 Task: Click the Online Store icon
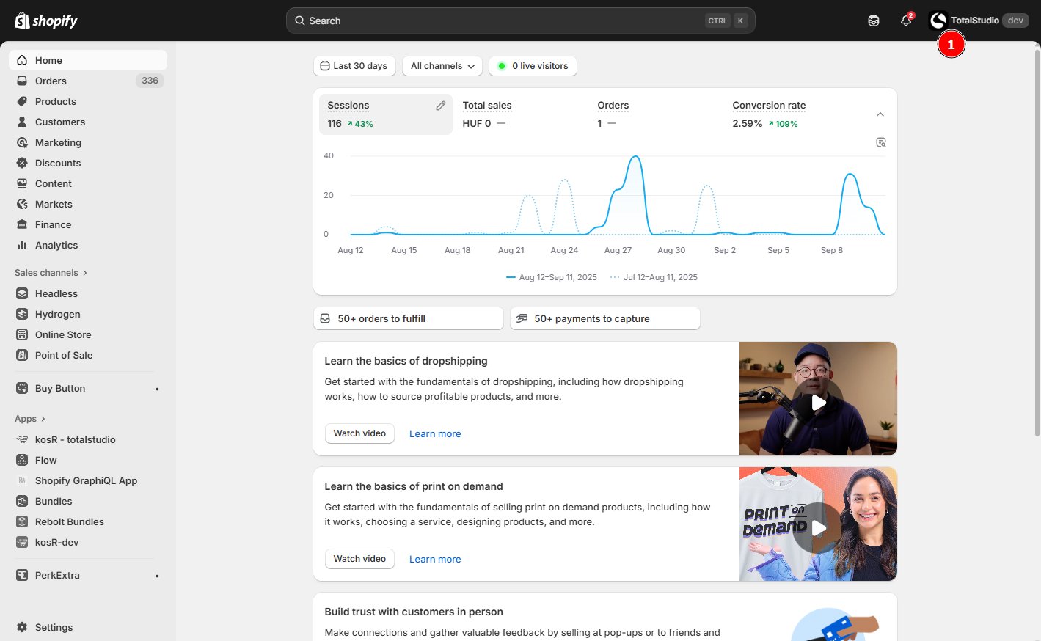(22, 334)
